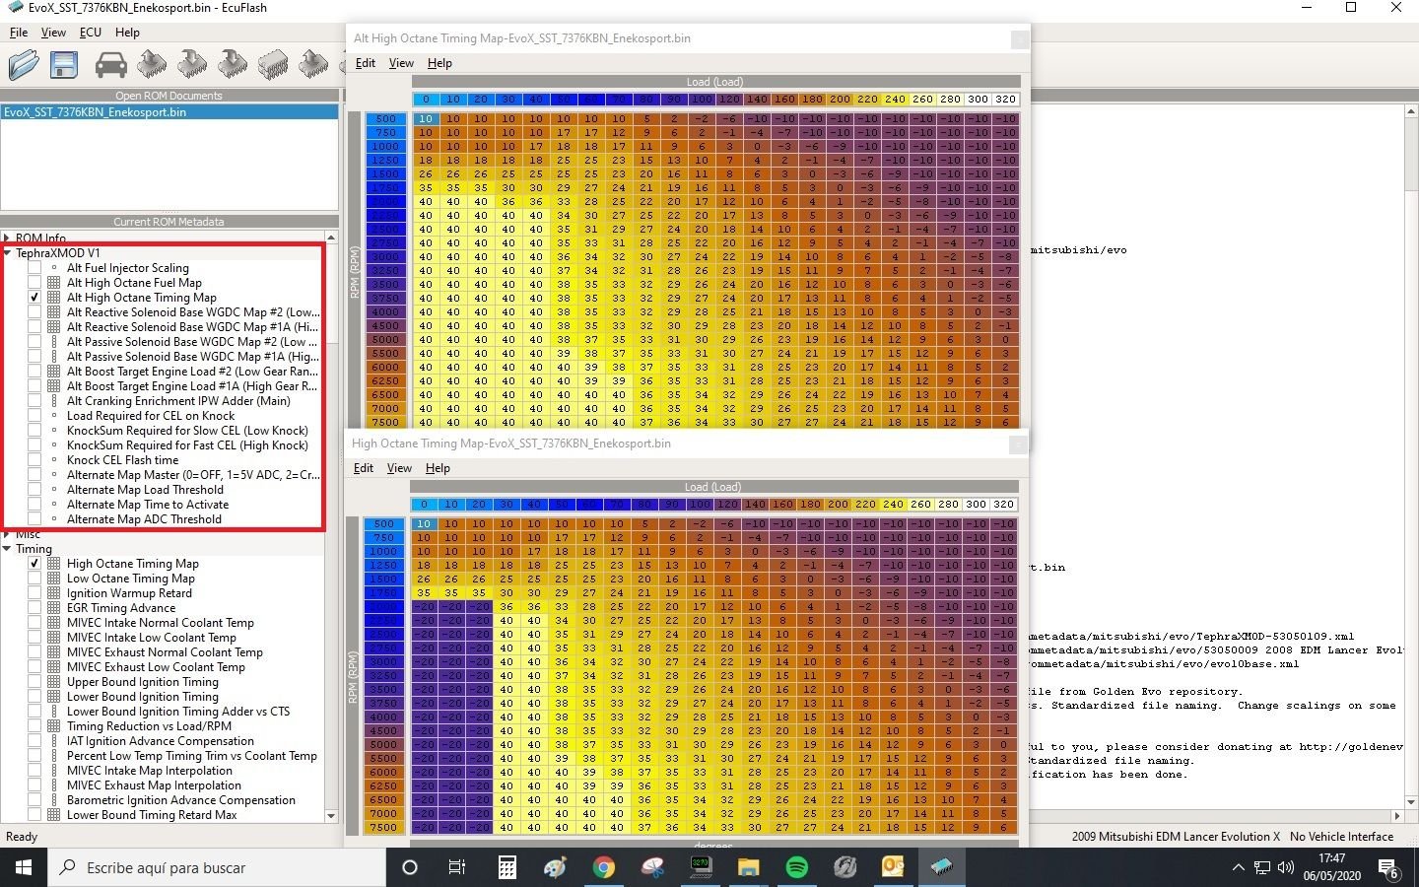Viewport: 1419px width, 887px height.
Task: Check the Low Octane Timing Map checkbox
Action: click(x=34, y=579)
